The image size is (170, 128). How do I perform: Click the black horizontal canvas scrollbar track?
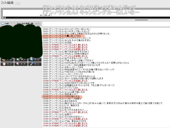coord(88,18)
